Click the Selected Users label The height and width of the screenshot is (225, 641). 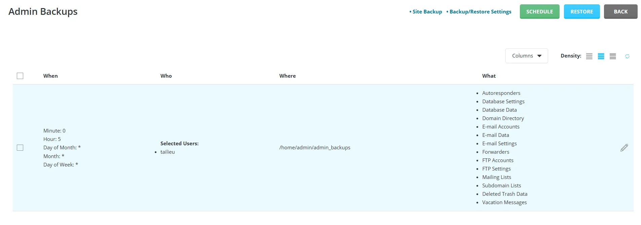click(x=179, y=144)
